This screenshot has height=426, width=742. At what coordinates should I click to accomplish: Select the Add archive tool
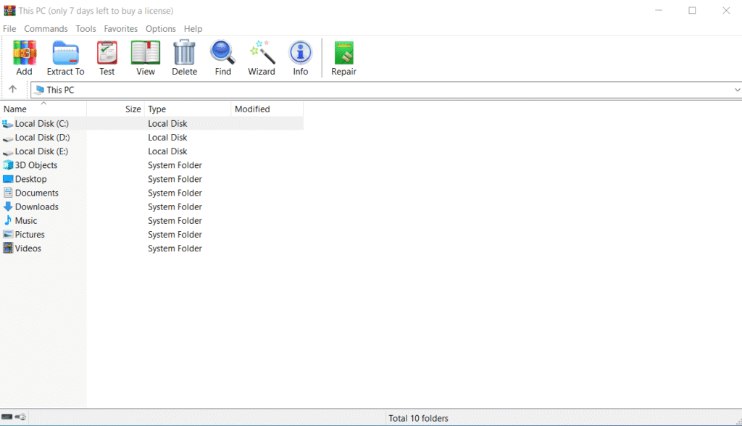24,58
